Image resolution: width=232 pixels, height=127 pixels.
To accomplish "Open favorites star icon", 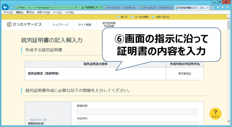I will pos(222,7).
